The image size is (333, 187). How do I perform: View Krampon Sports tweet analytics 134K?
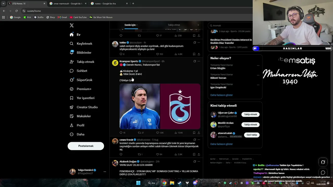coord(178,133)
